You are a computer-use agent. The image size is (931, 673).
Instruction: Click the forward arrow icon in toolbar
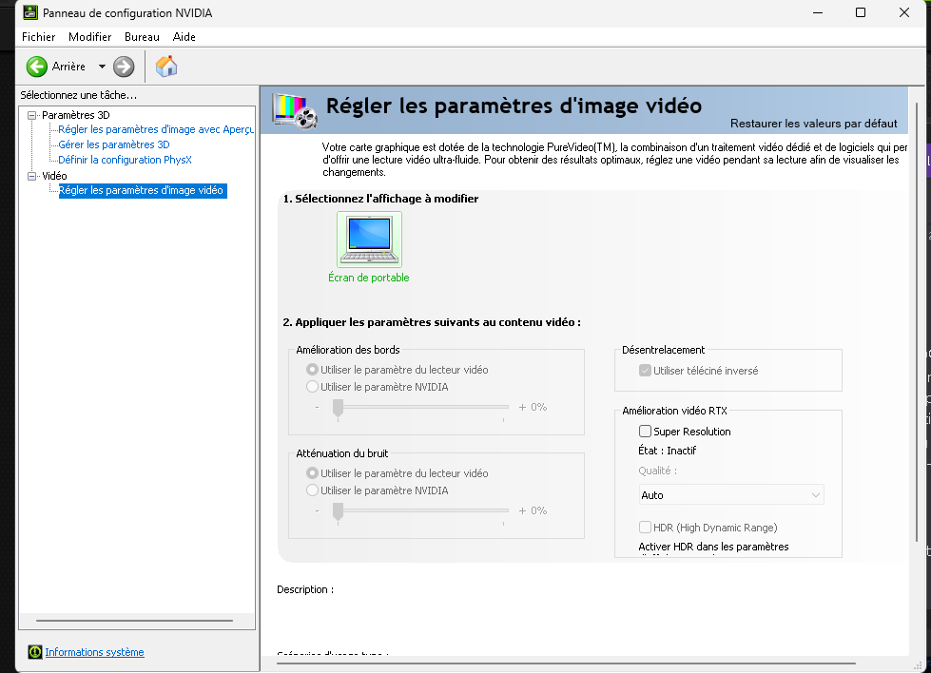point(124,67)
